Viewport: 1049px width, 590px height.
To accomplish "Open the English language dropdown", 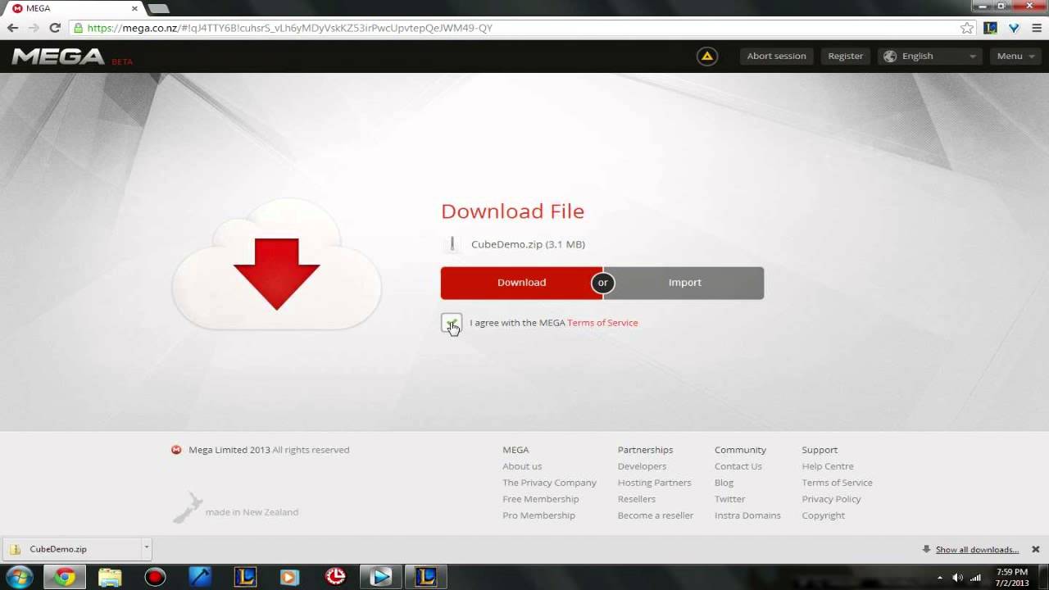I will [x=930, y=56].
